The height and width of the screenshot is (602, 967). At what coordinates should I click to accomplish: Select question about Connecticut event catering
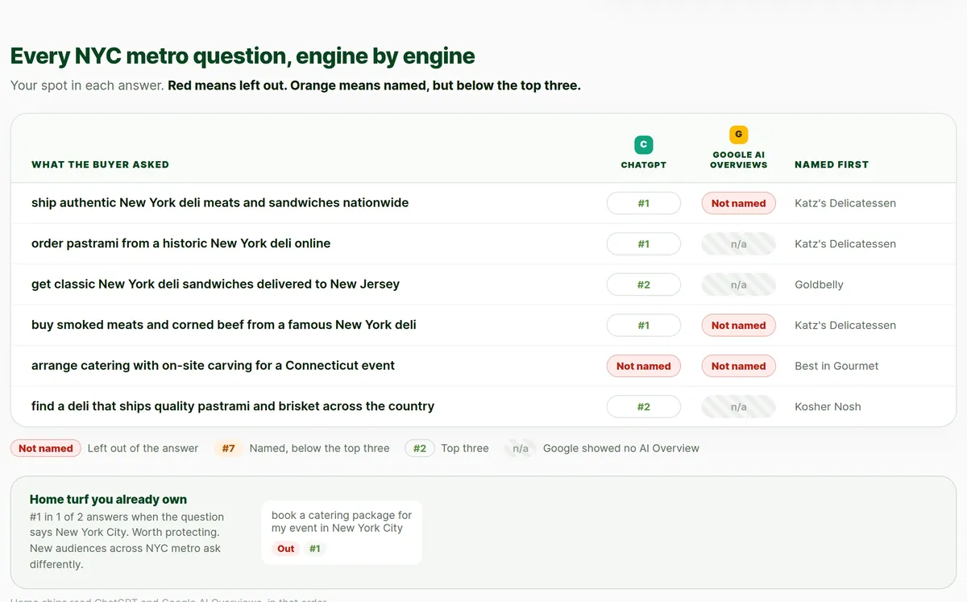point(213,366)
